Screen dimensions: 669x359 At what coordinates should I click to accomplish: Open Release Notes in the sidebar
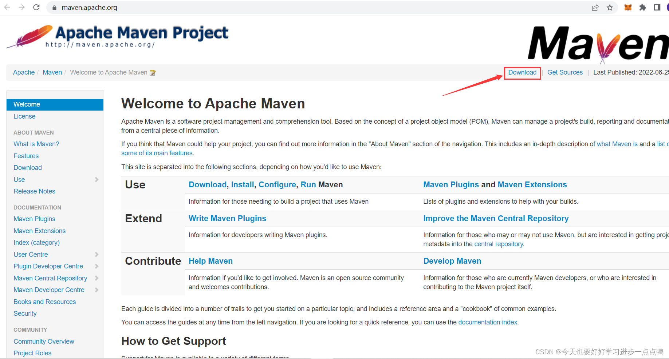[x=34, y=191]
